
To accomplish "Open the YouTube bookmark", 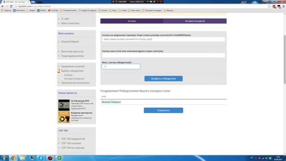I will [x=53, y=11].
